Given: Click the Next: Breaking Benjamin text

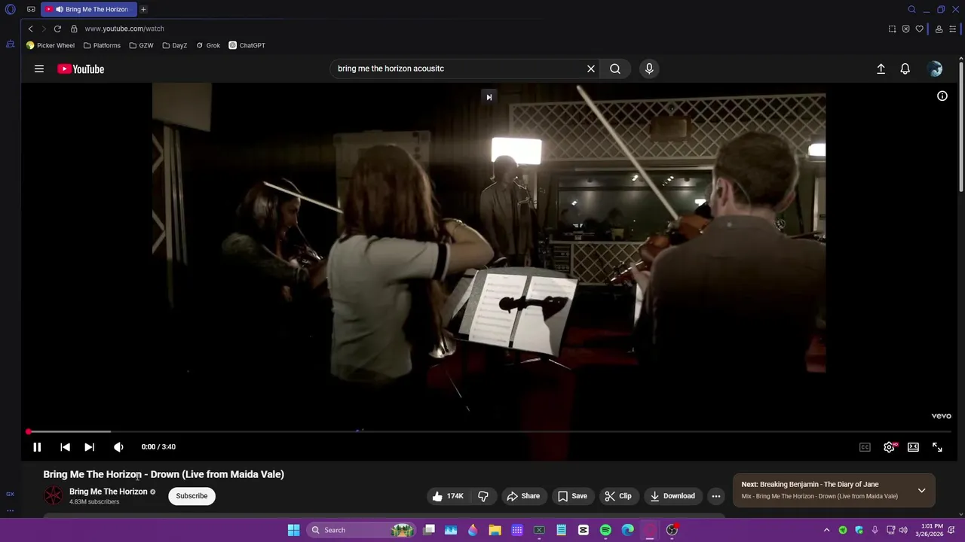Looking at the screenshot, I should (810, 484).
